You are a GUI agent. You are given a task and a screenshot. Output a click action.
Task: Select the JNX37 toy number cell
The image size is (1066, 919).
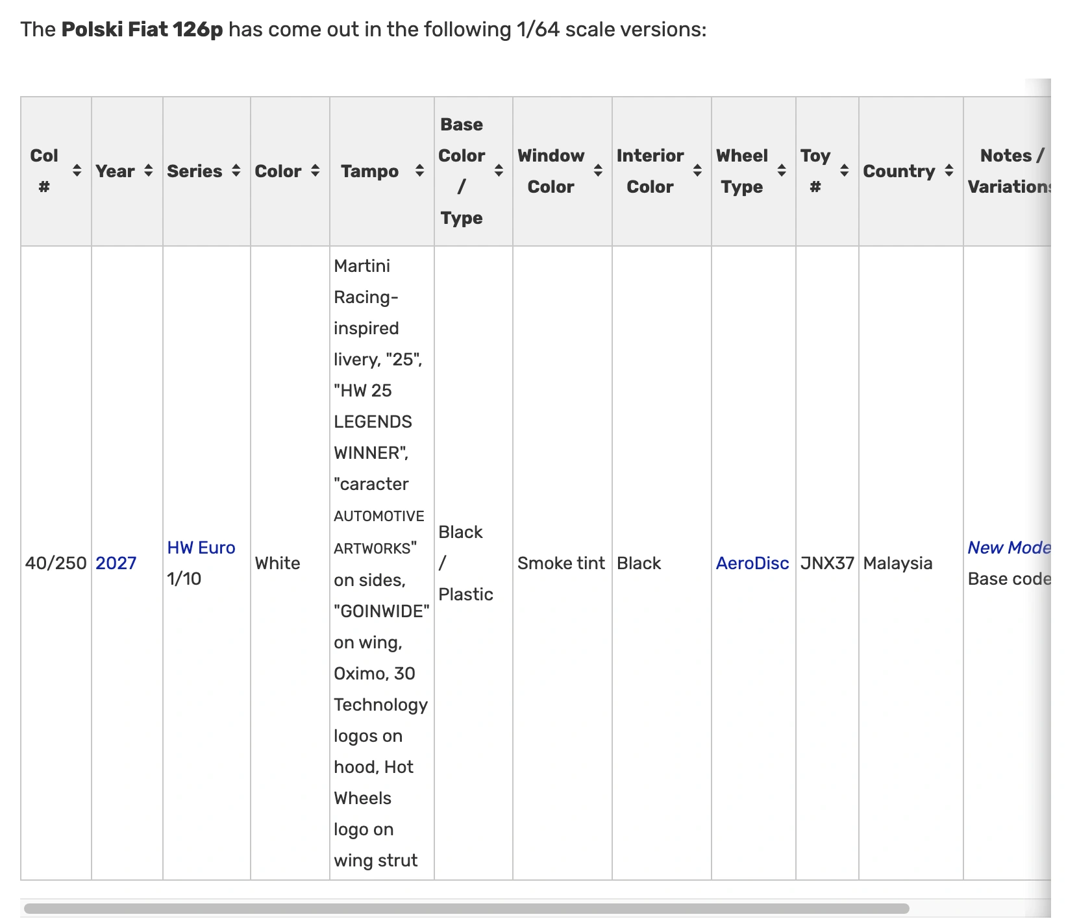pyautogui.click(x=827, y=563)
